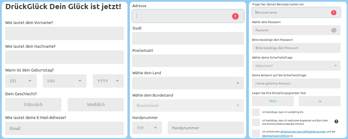Screen dimensions: 348x139
Task: Click the red error icon in Adresse field
Action: point(235,16)
